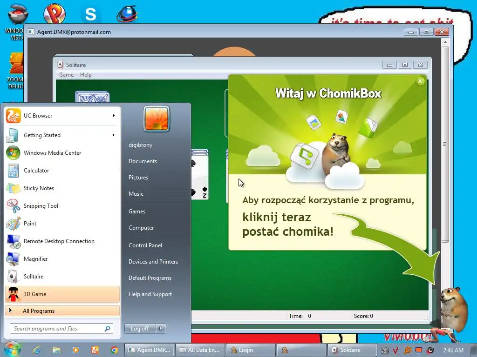This screenshot has width=477, height=357.
Task: Click the unlabeled hamster taskbar button
Action: click(x=301, y=350)
